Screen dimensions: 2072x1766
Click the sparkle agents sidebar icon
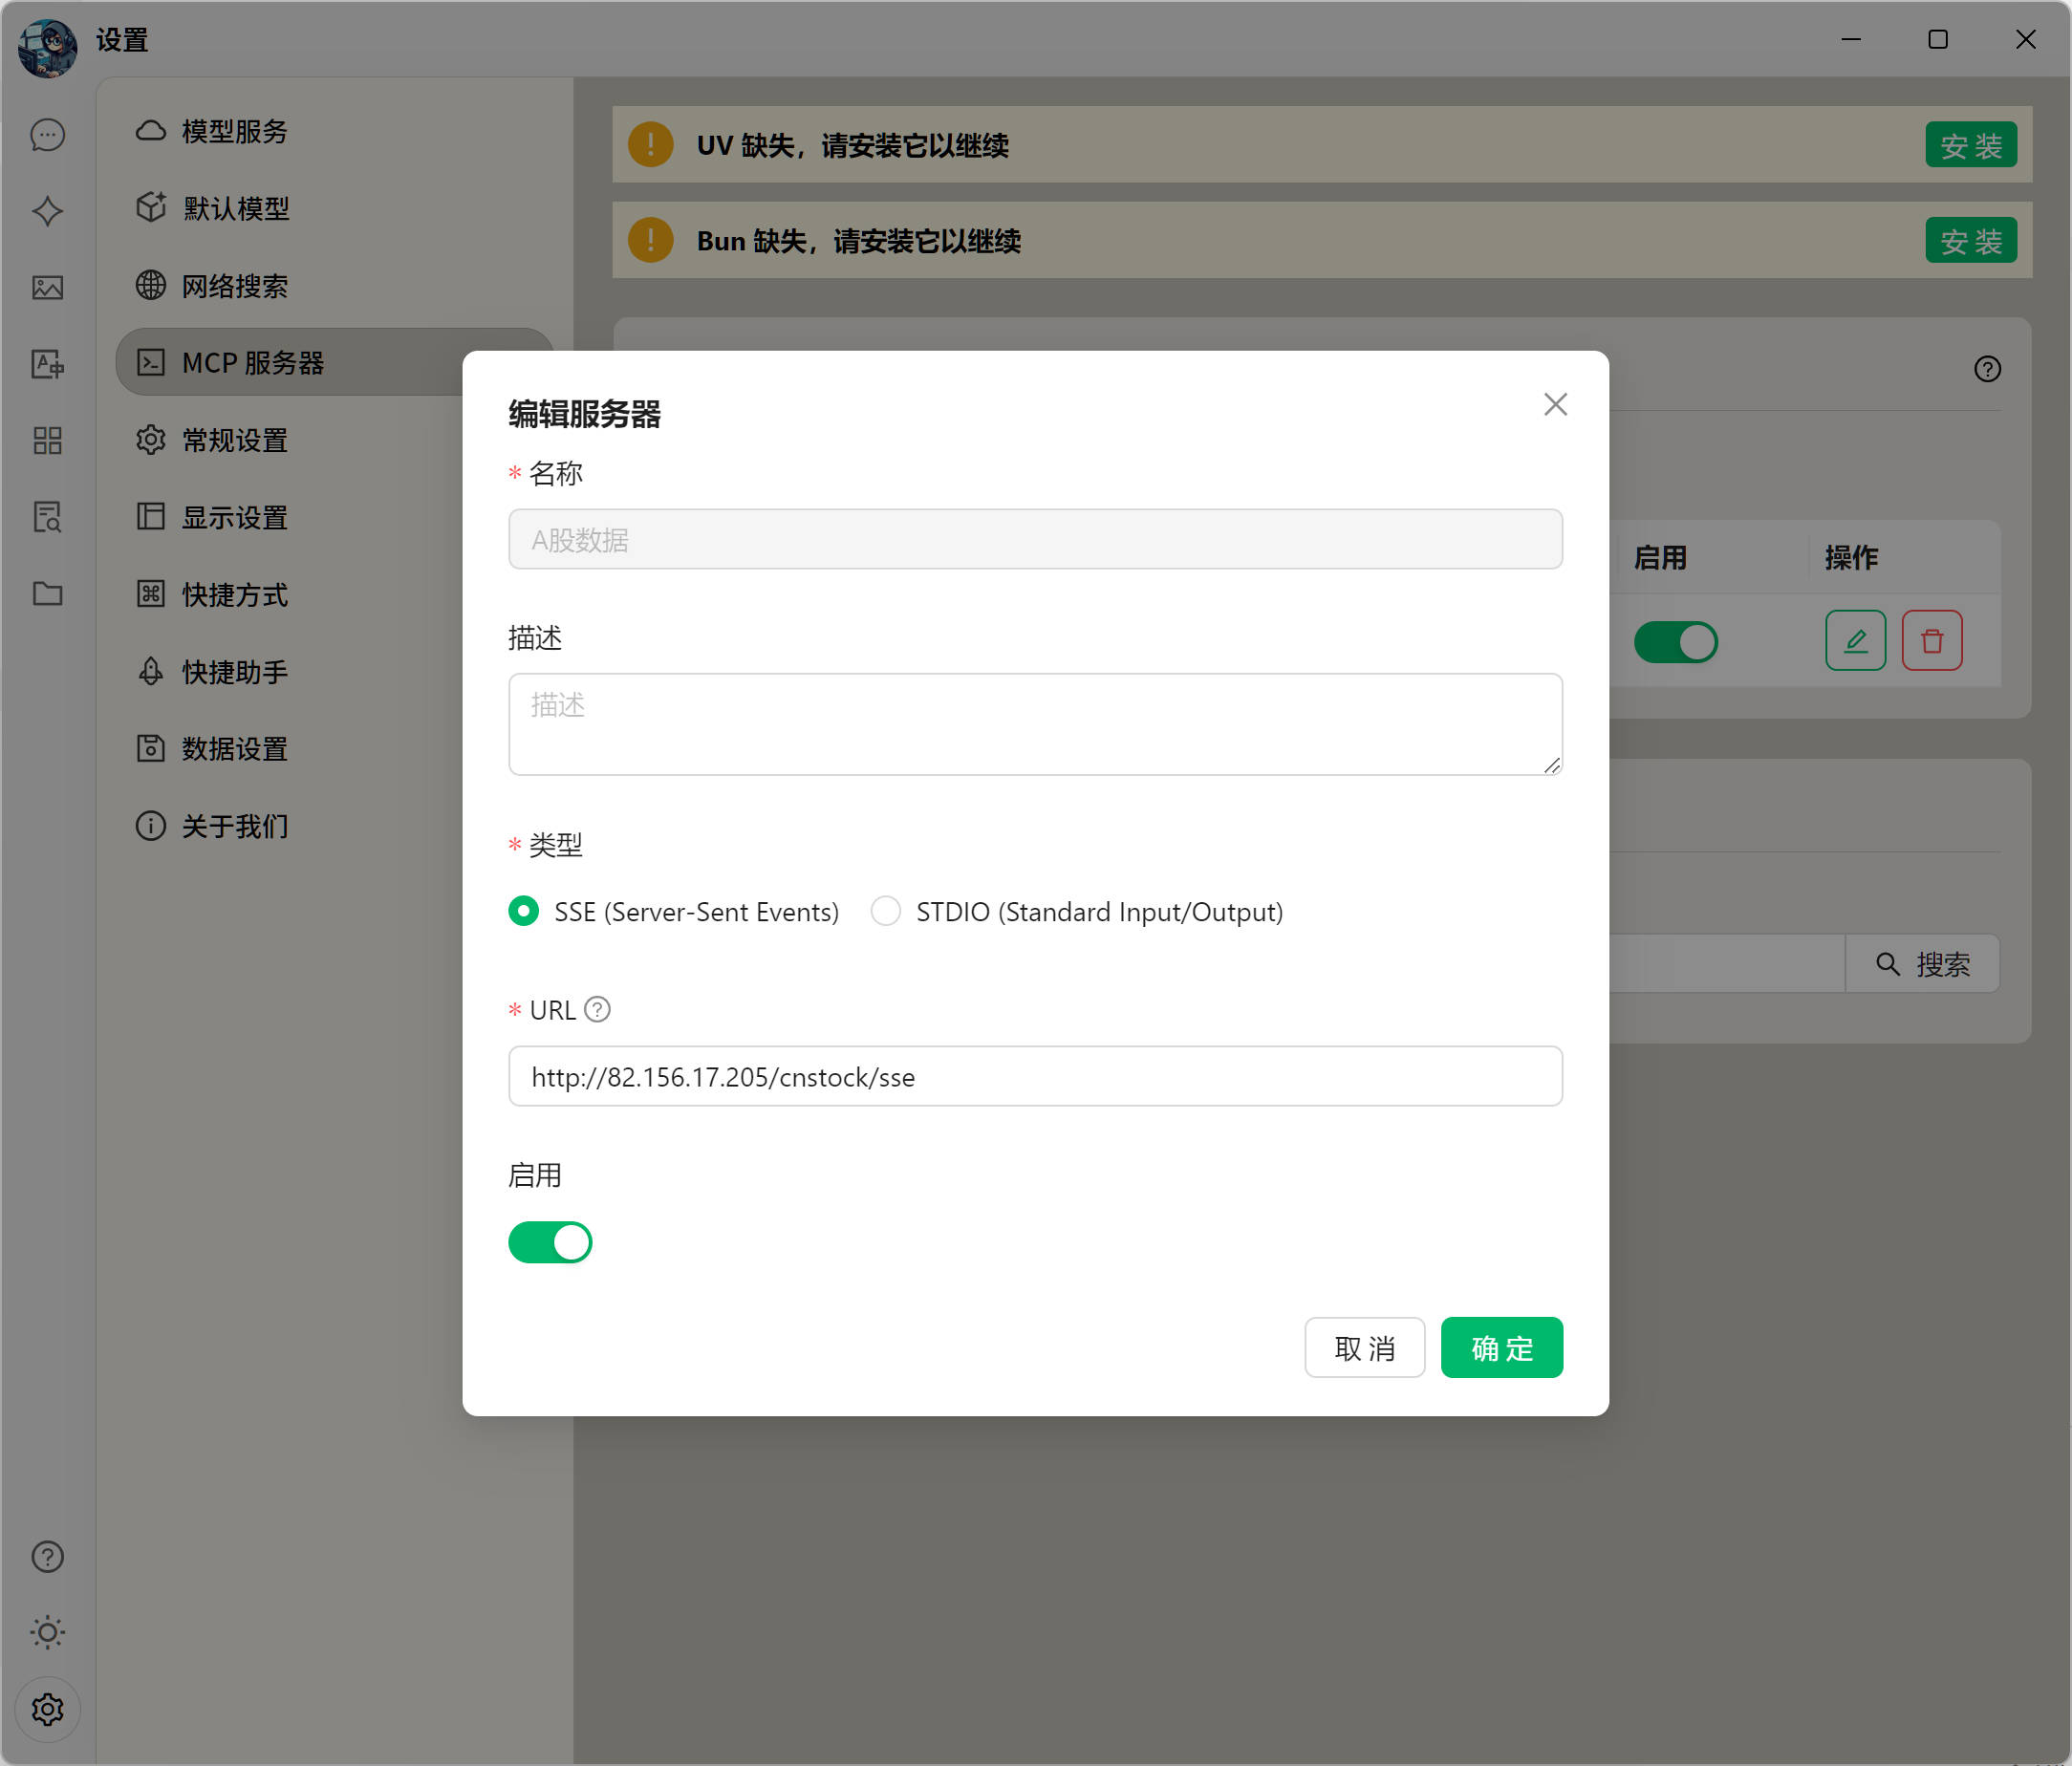[47, 211]
